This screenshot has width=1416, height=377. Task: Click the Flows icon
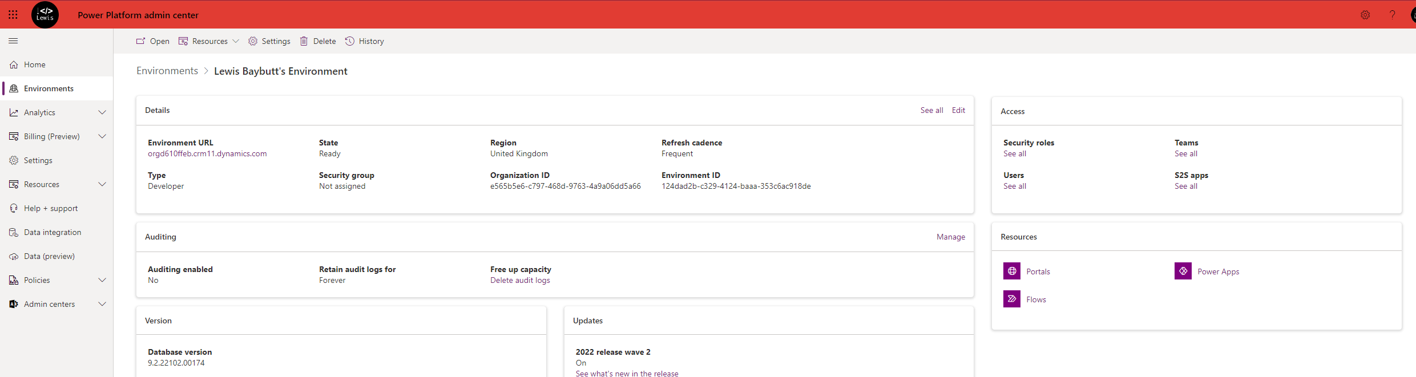pos(1012,299)
